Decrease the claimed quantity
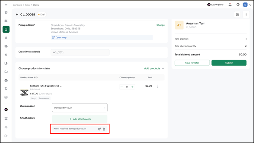This screenshot has width=254, height=143. (x=122, y=87)
